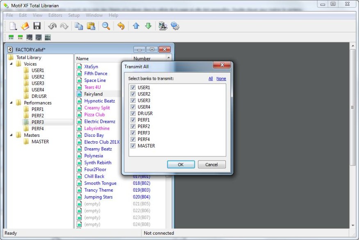The image size is (359, 240).
Task: Confirm Transmit All with OK
Action: click(181, 165)
